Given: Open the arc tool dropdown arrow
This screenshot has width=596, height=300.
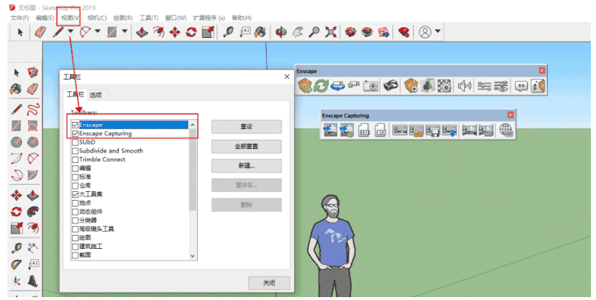Looking at the screenshot, I should click(97, 32).
